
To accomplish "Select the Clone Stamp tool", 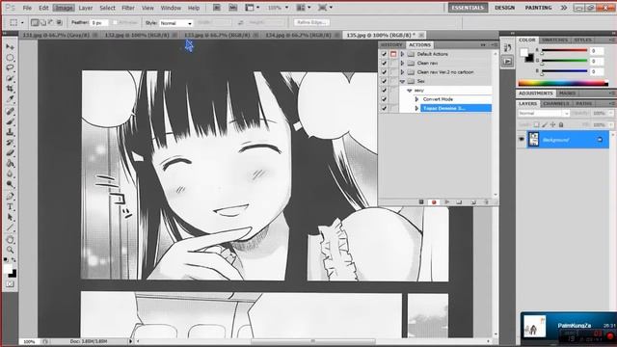I will (10, 132).
